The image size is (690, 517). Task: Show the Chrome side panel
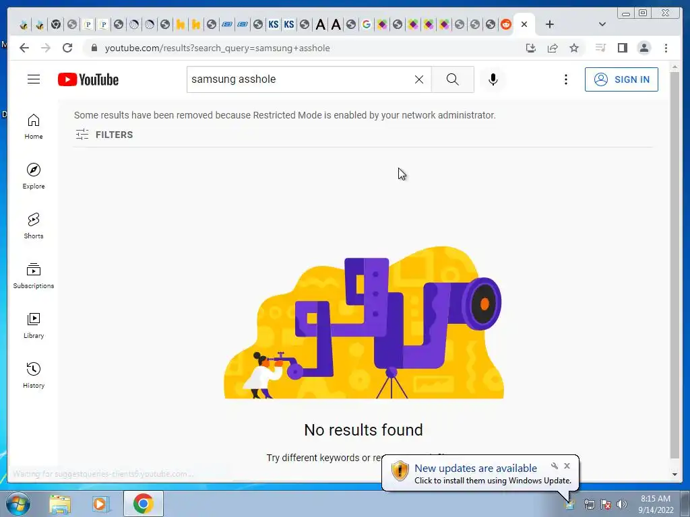coord(622,48)
